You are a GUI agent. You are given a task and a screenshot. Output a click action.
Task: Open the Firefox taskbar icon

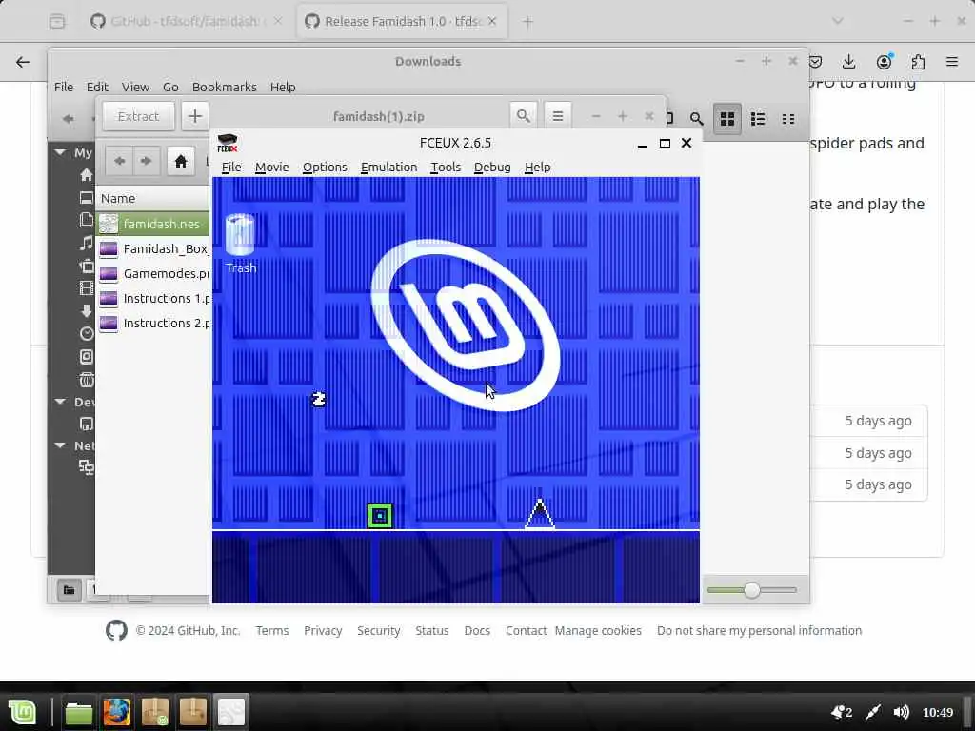pyautogui.click(x=117, y=712)
